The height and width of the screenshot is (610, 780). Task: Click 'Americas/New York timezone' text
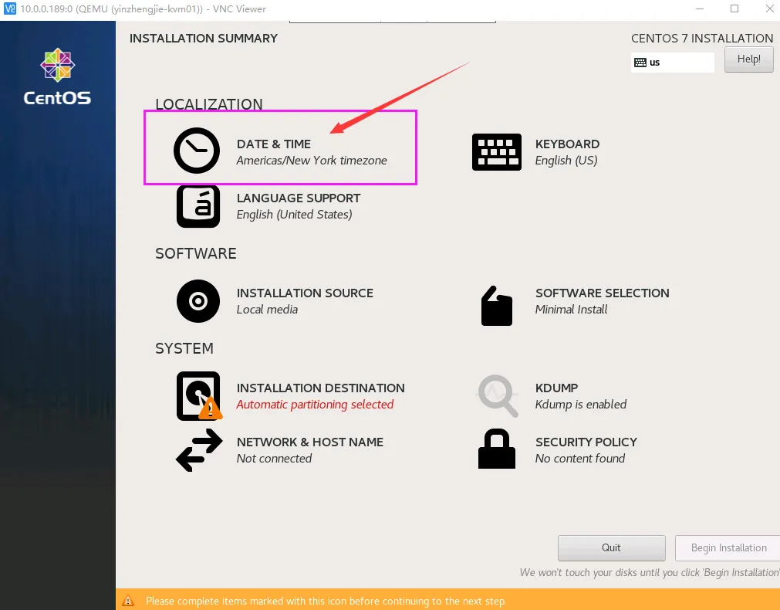[x=312, y=161]
